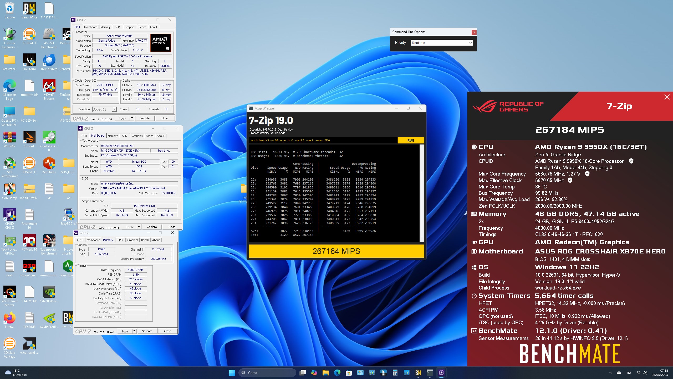Open the Cestino recycle bin
The width and height of the screenshot is (673, 379).
pos(9,11)
